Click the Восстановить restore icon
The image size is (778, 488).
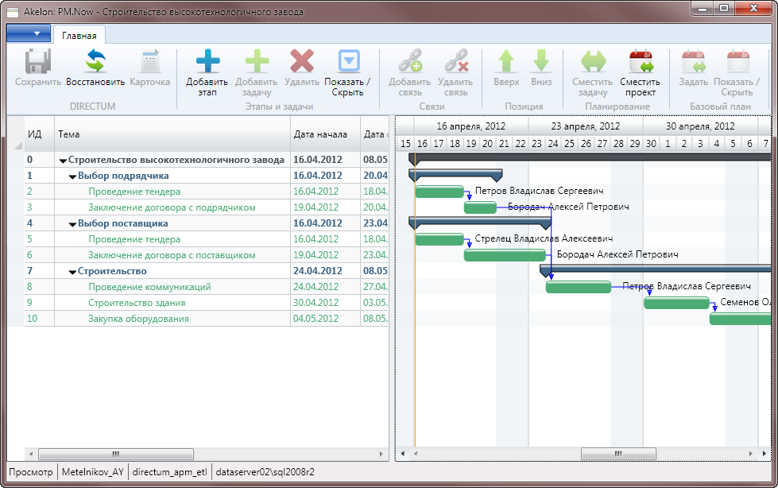95,61
